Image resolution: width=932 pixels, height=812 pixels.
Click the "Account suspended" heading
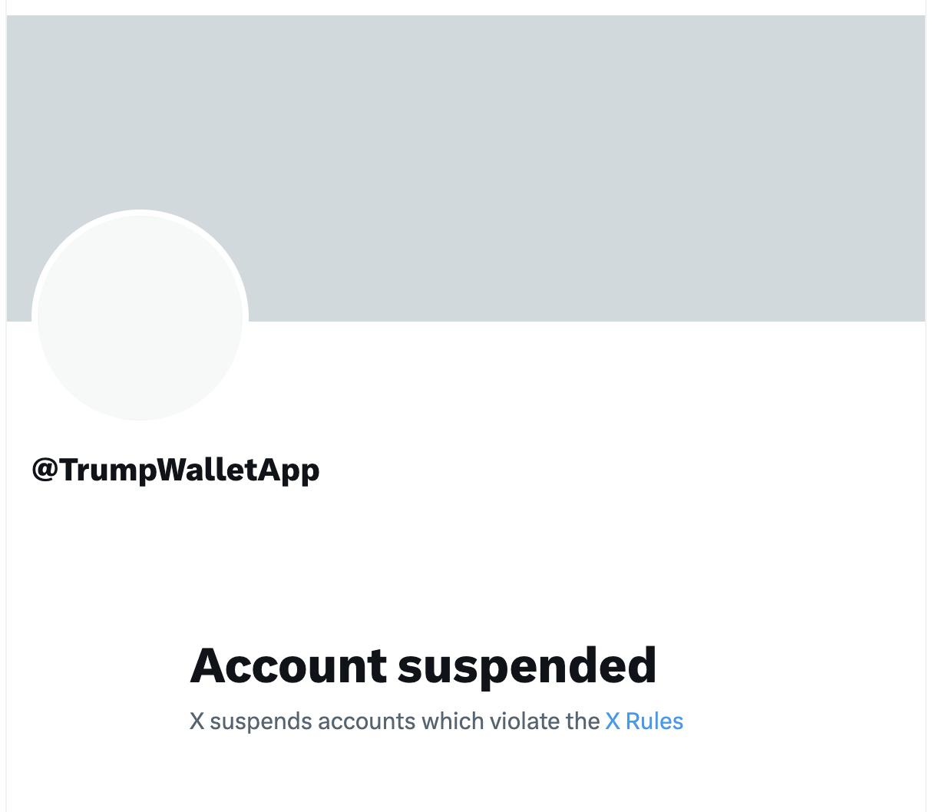click(x=423, y=665)
